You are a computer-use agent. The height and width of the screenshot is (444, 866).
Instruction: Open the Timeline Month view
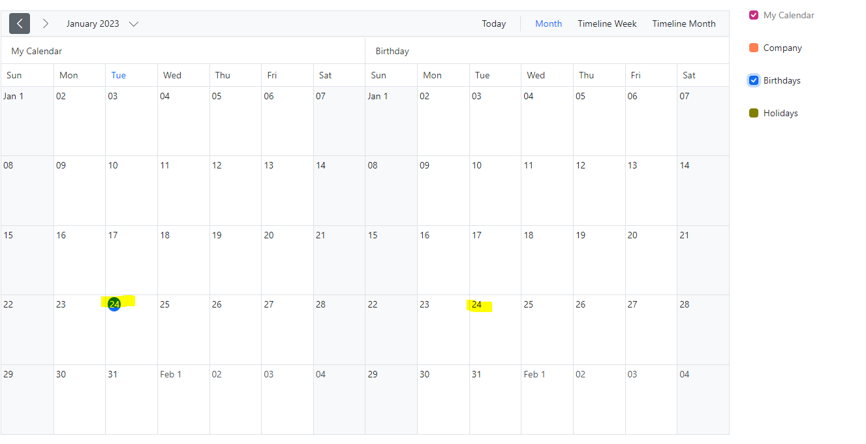[x=683, y=24]
